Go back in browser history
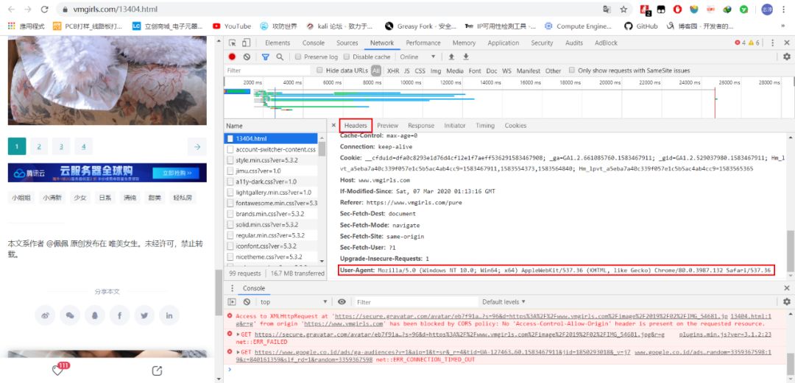The image size is (795, 383). [x=11, y=9]
